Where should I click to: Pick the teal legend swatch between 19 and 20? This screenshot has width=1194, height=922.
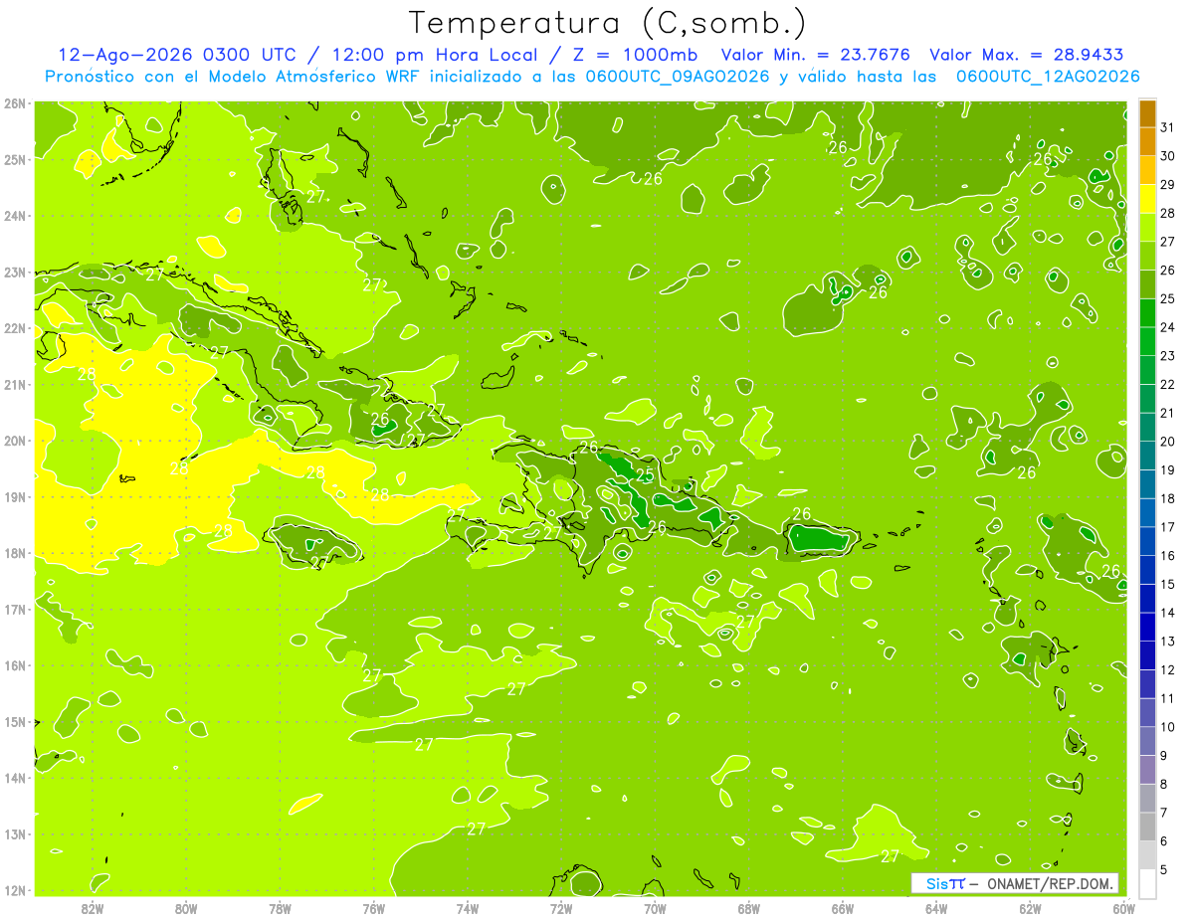1147,456
